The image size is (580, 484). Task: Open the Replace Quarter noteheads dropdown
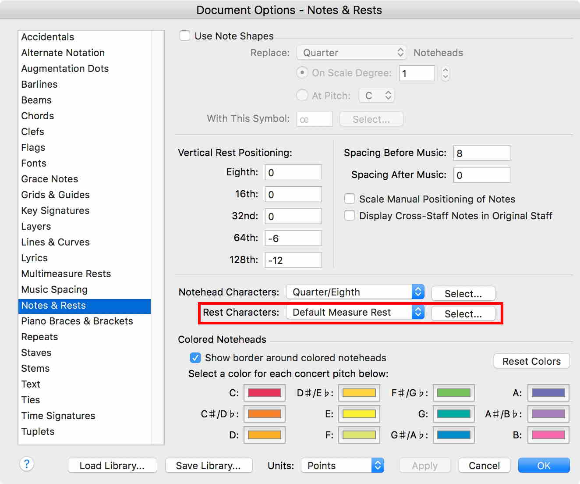click(x=352, y=53)
